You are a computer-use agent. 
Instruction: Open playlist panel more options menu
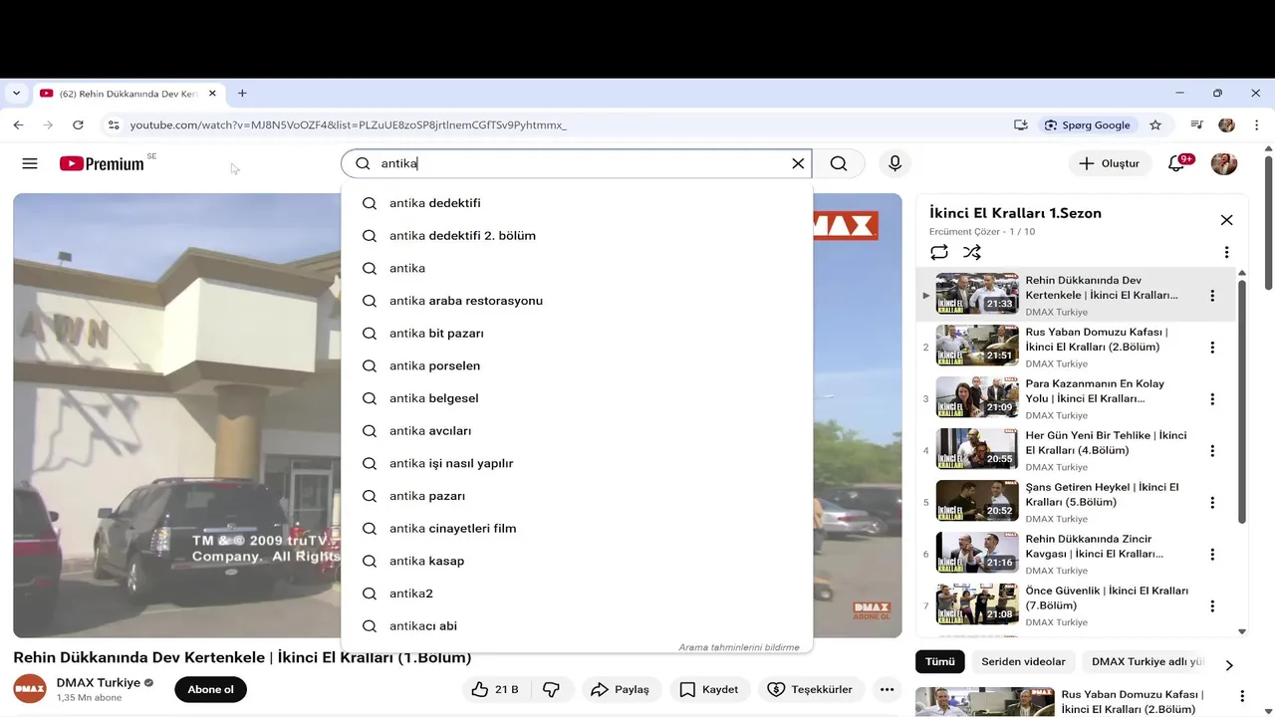(x=1226, y=252)
